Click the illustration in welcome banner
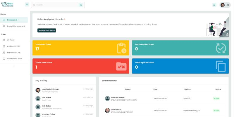Image resolution: width=234 pixels, height=117 pixels. point(216,27)
